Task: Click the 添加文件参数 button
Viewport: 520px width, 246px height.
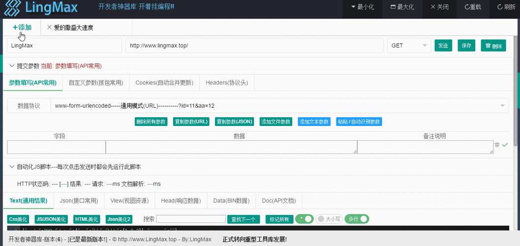Action: (275, 122)
